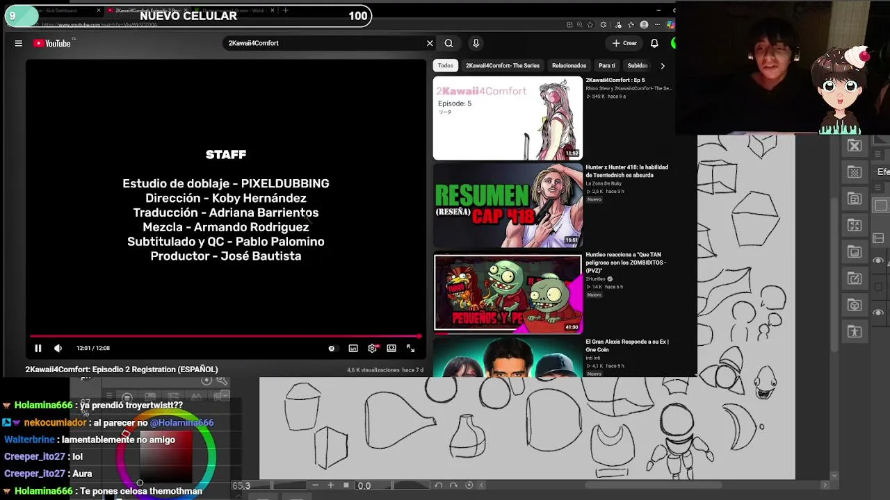Open Huntleo reacciona video title

click(626, 262)
